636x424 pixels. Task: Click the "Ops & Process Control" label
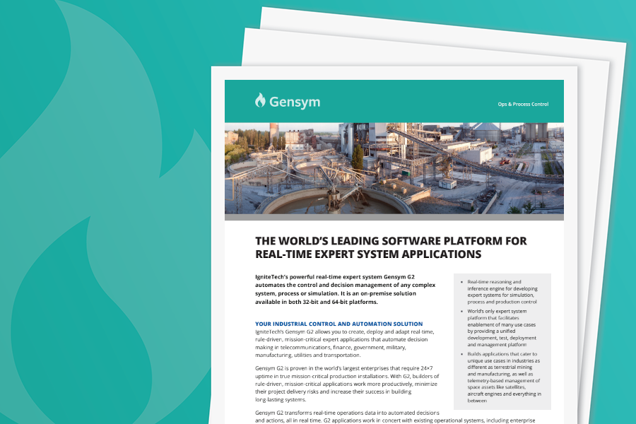click(523, 105)
